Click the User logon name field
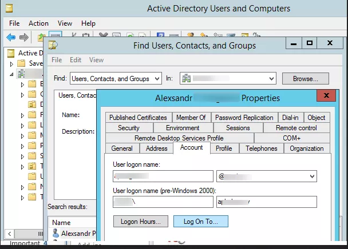This screenshot has height=249, width=348. click(163, 176)
